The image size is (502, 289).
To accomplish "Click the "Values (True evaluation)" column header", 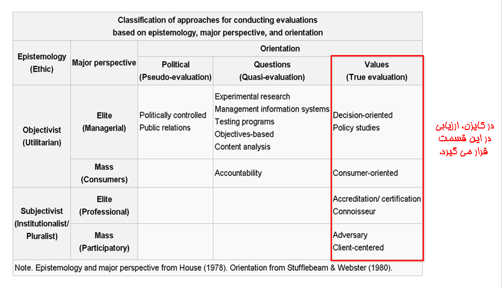I will tap(376, 71).
